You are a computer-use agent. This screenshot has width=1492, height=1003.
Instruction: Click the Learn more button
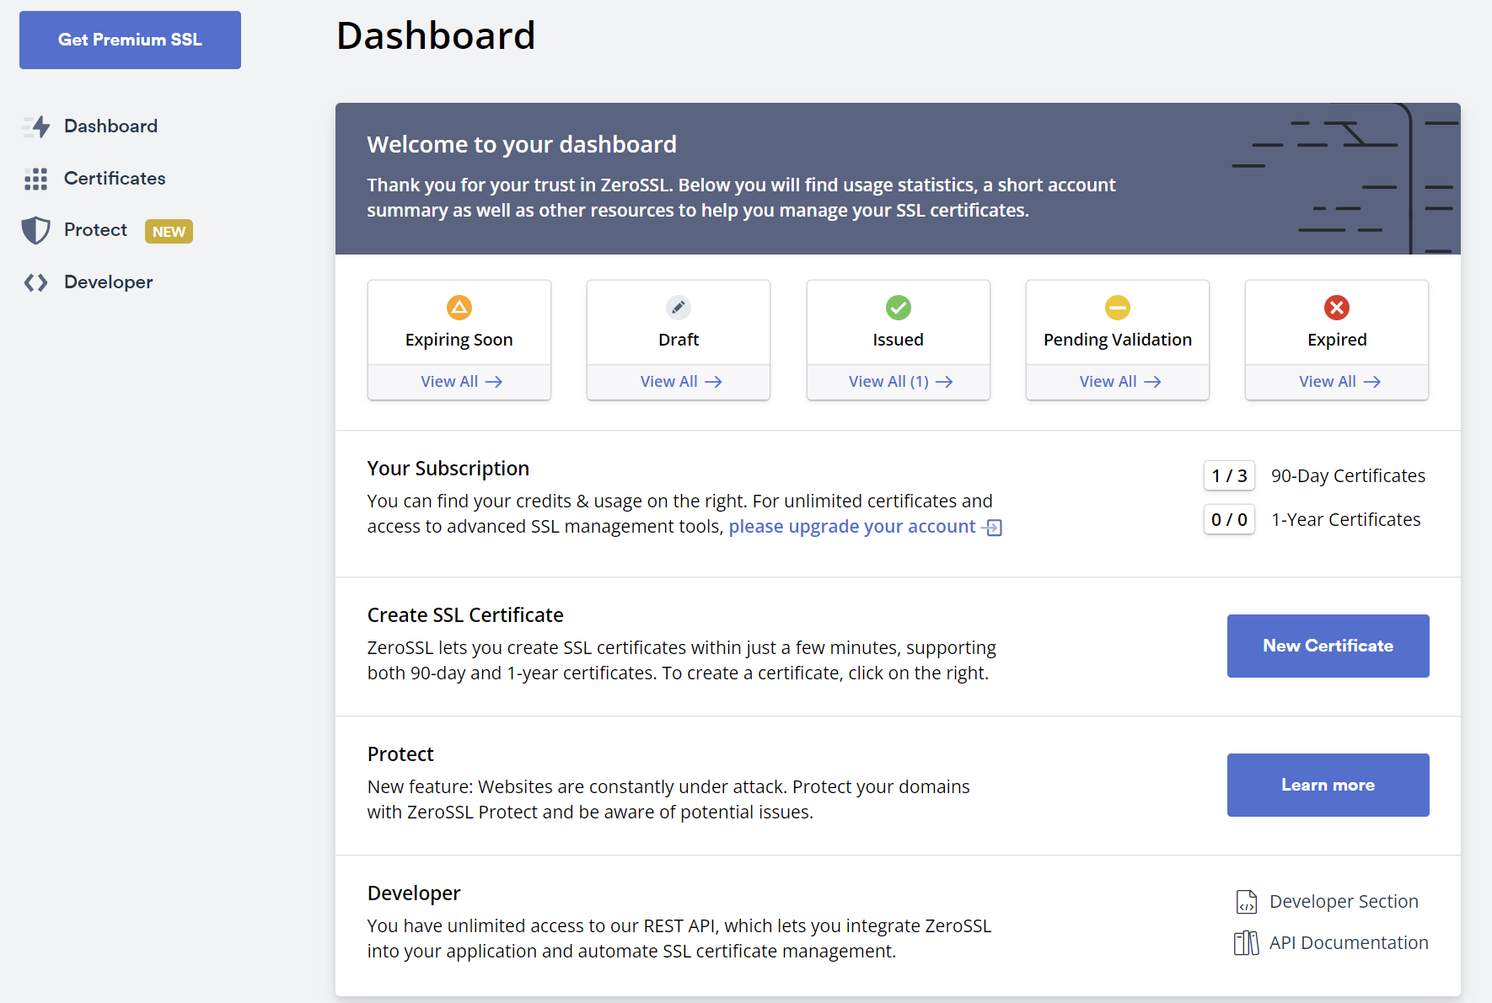point(1328,785)
